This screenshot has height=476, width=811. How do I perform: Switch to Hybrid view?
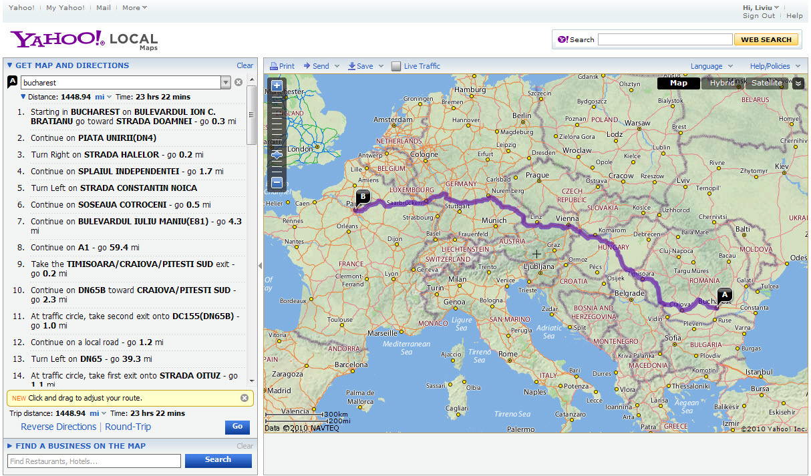(x=722, y=83)
